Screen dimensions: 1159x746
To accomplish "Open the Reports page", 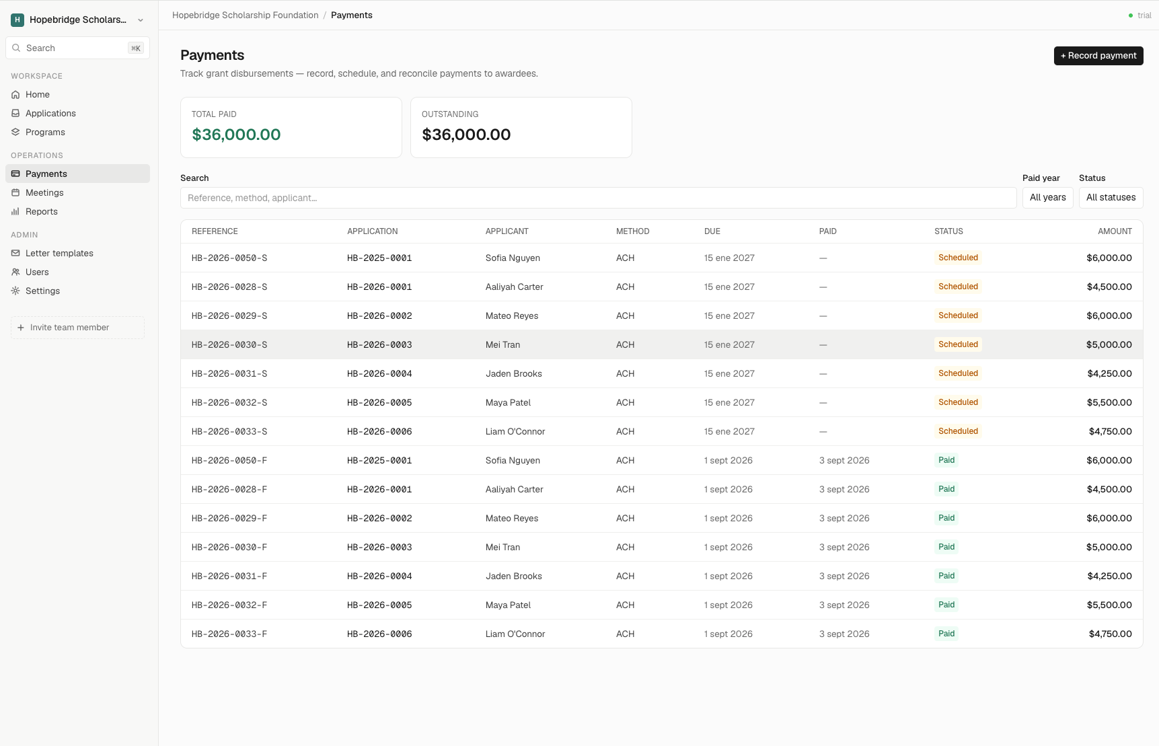I will pos(77,212).
